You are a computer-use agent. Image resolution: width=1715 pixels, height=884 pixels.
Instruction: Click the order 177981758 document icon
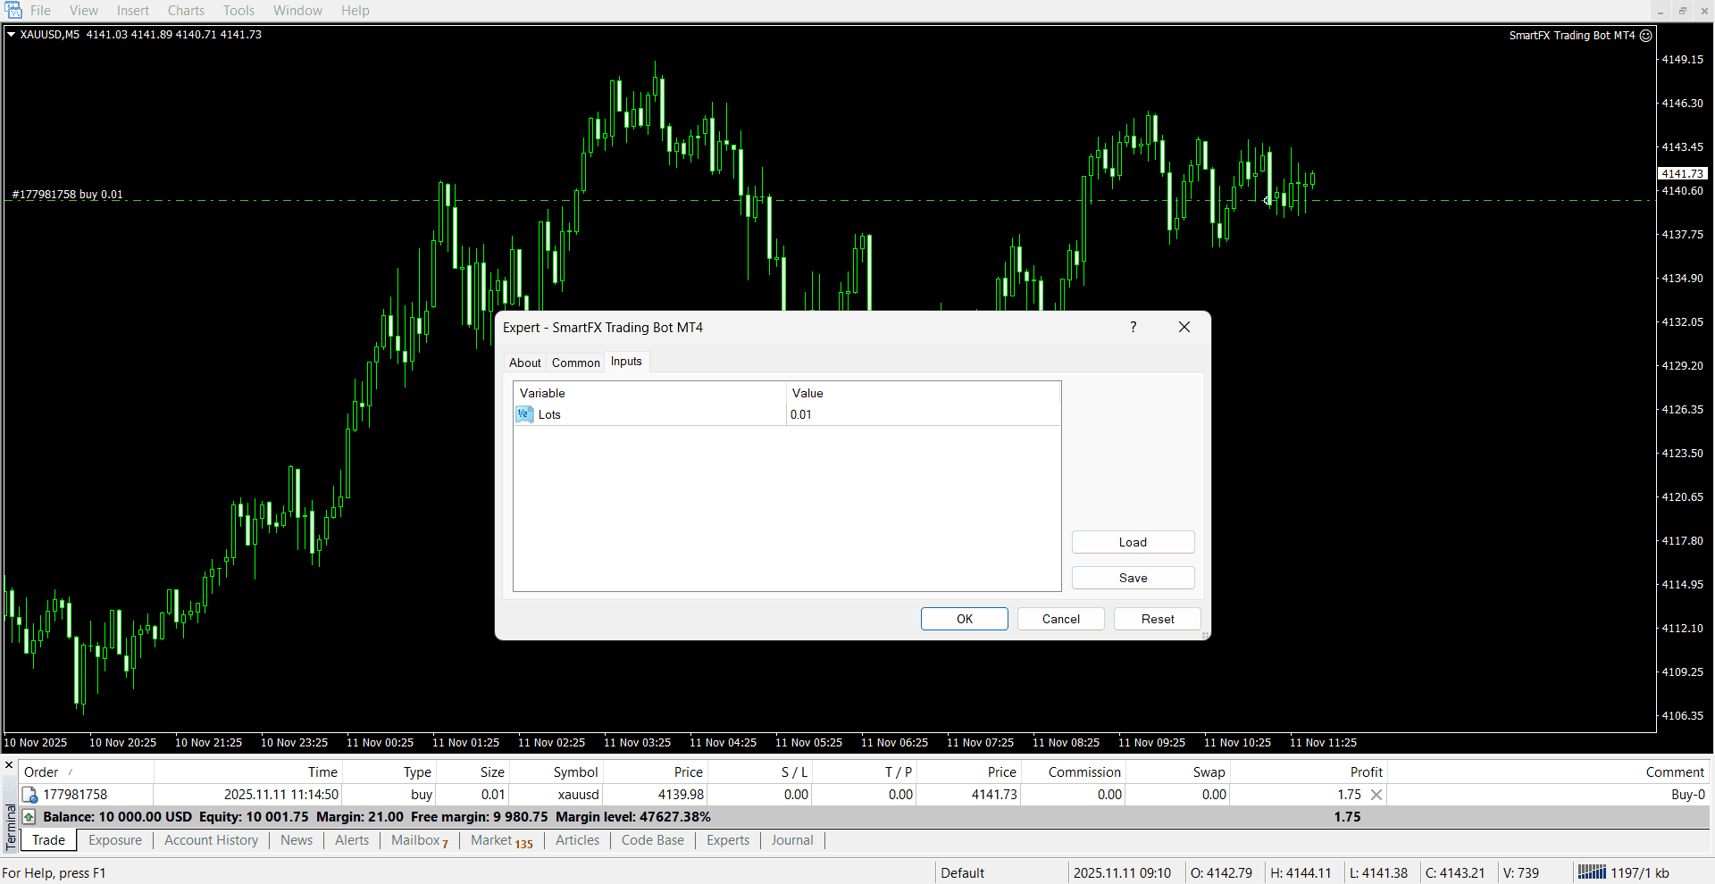coord(30,795)
